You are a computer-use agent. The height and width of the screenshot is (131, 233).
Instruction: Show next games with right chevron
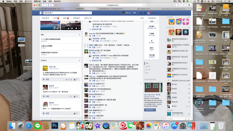point(190,22)
